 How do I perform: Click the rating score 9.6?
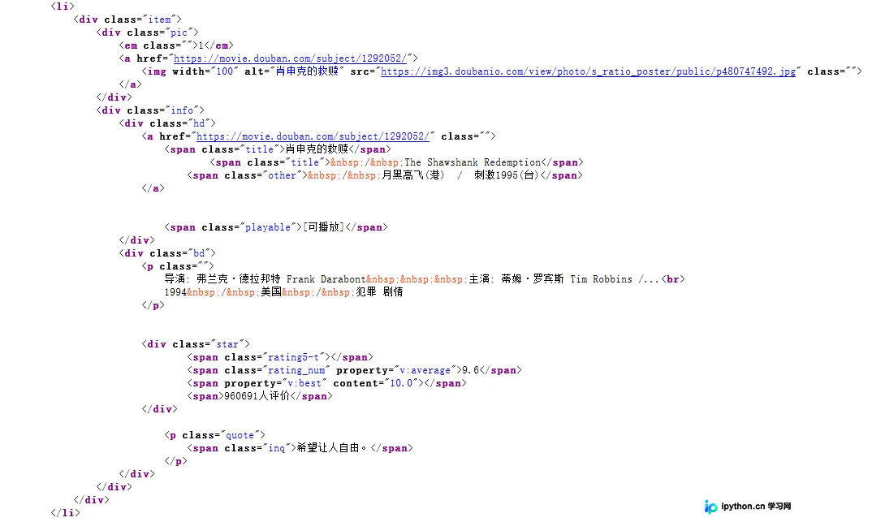(470, 370)
